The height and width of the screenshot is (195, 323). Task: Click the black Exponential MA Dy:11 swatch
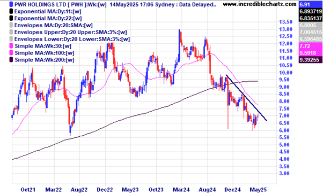11,11
